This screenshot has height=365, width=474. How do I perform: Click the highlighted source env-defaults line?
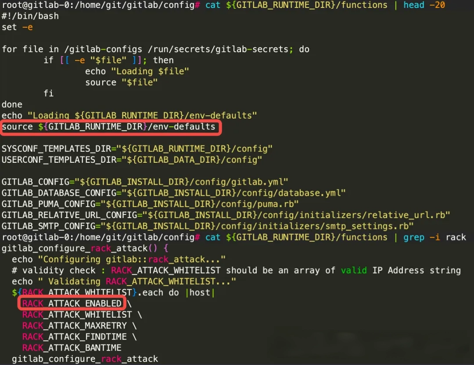(x=109, y=127)
